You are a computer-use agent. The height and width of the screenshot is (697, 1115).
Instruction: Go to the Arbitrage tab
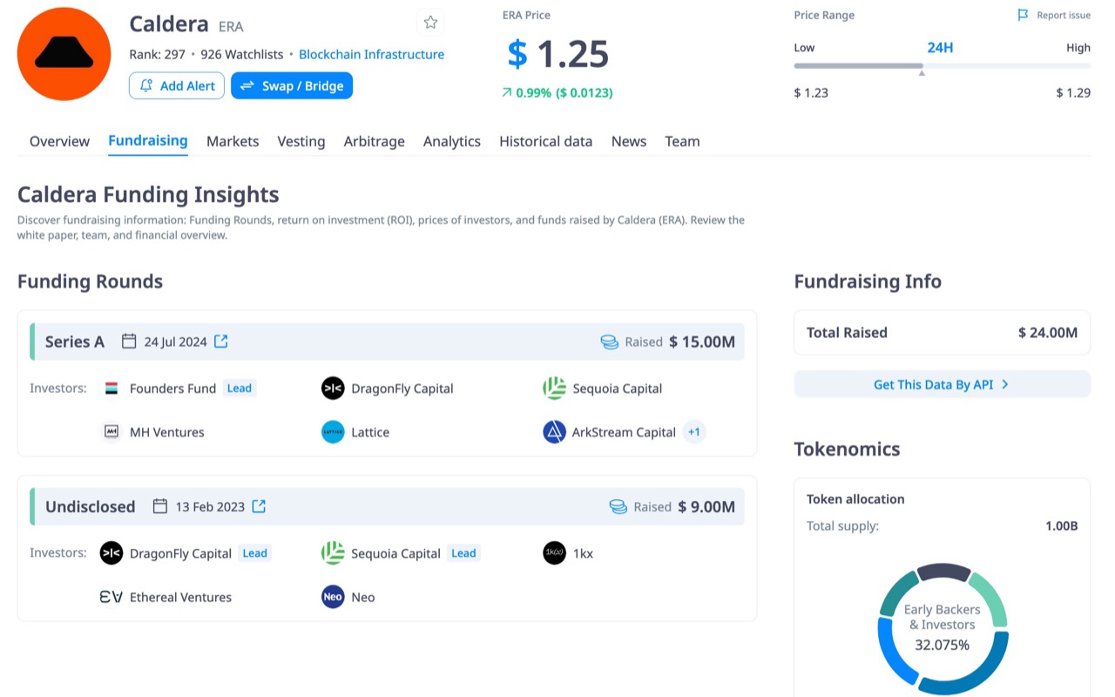point(375,141)
